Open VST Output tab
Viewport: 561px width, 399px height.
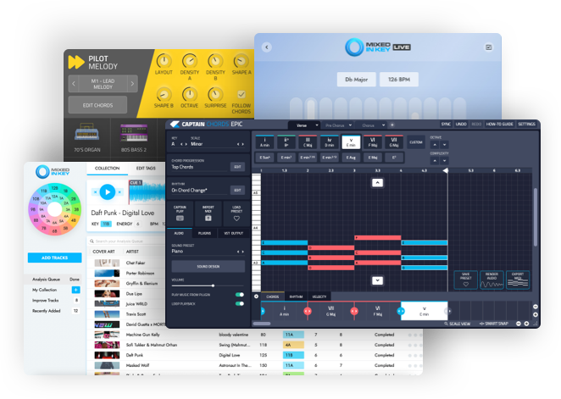pos(234,233)
